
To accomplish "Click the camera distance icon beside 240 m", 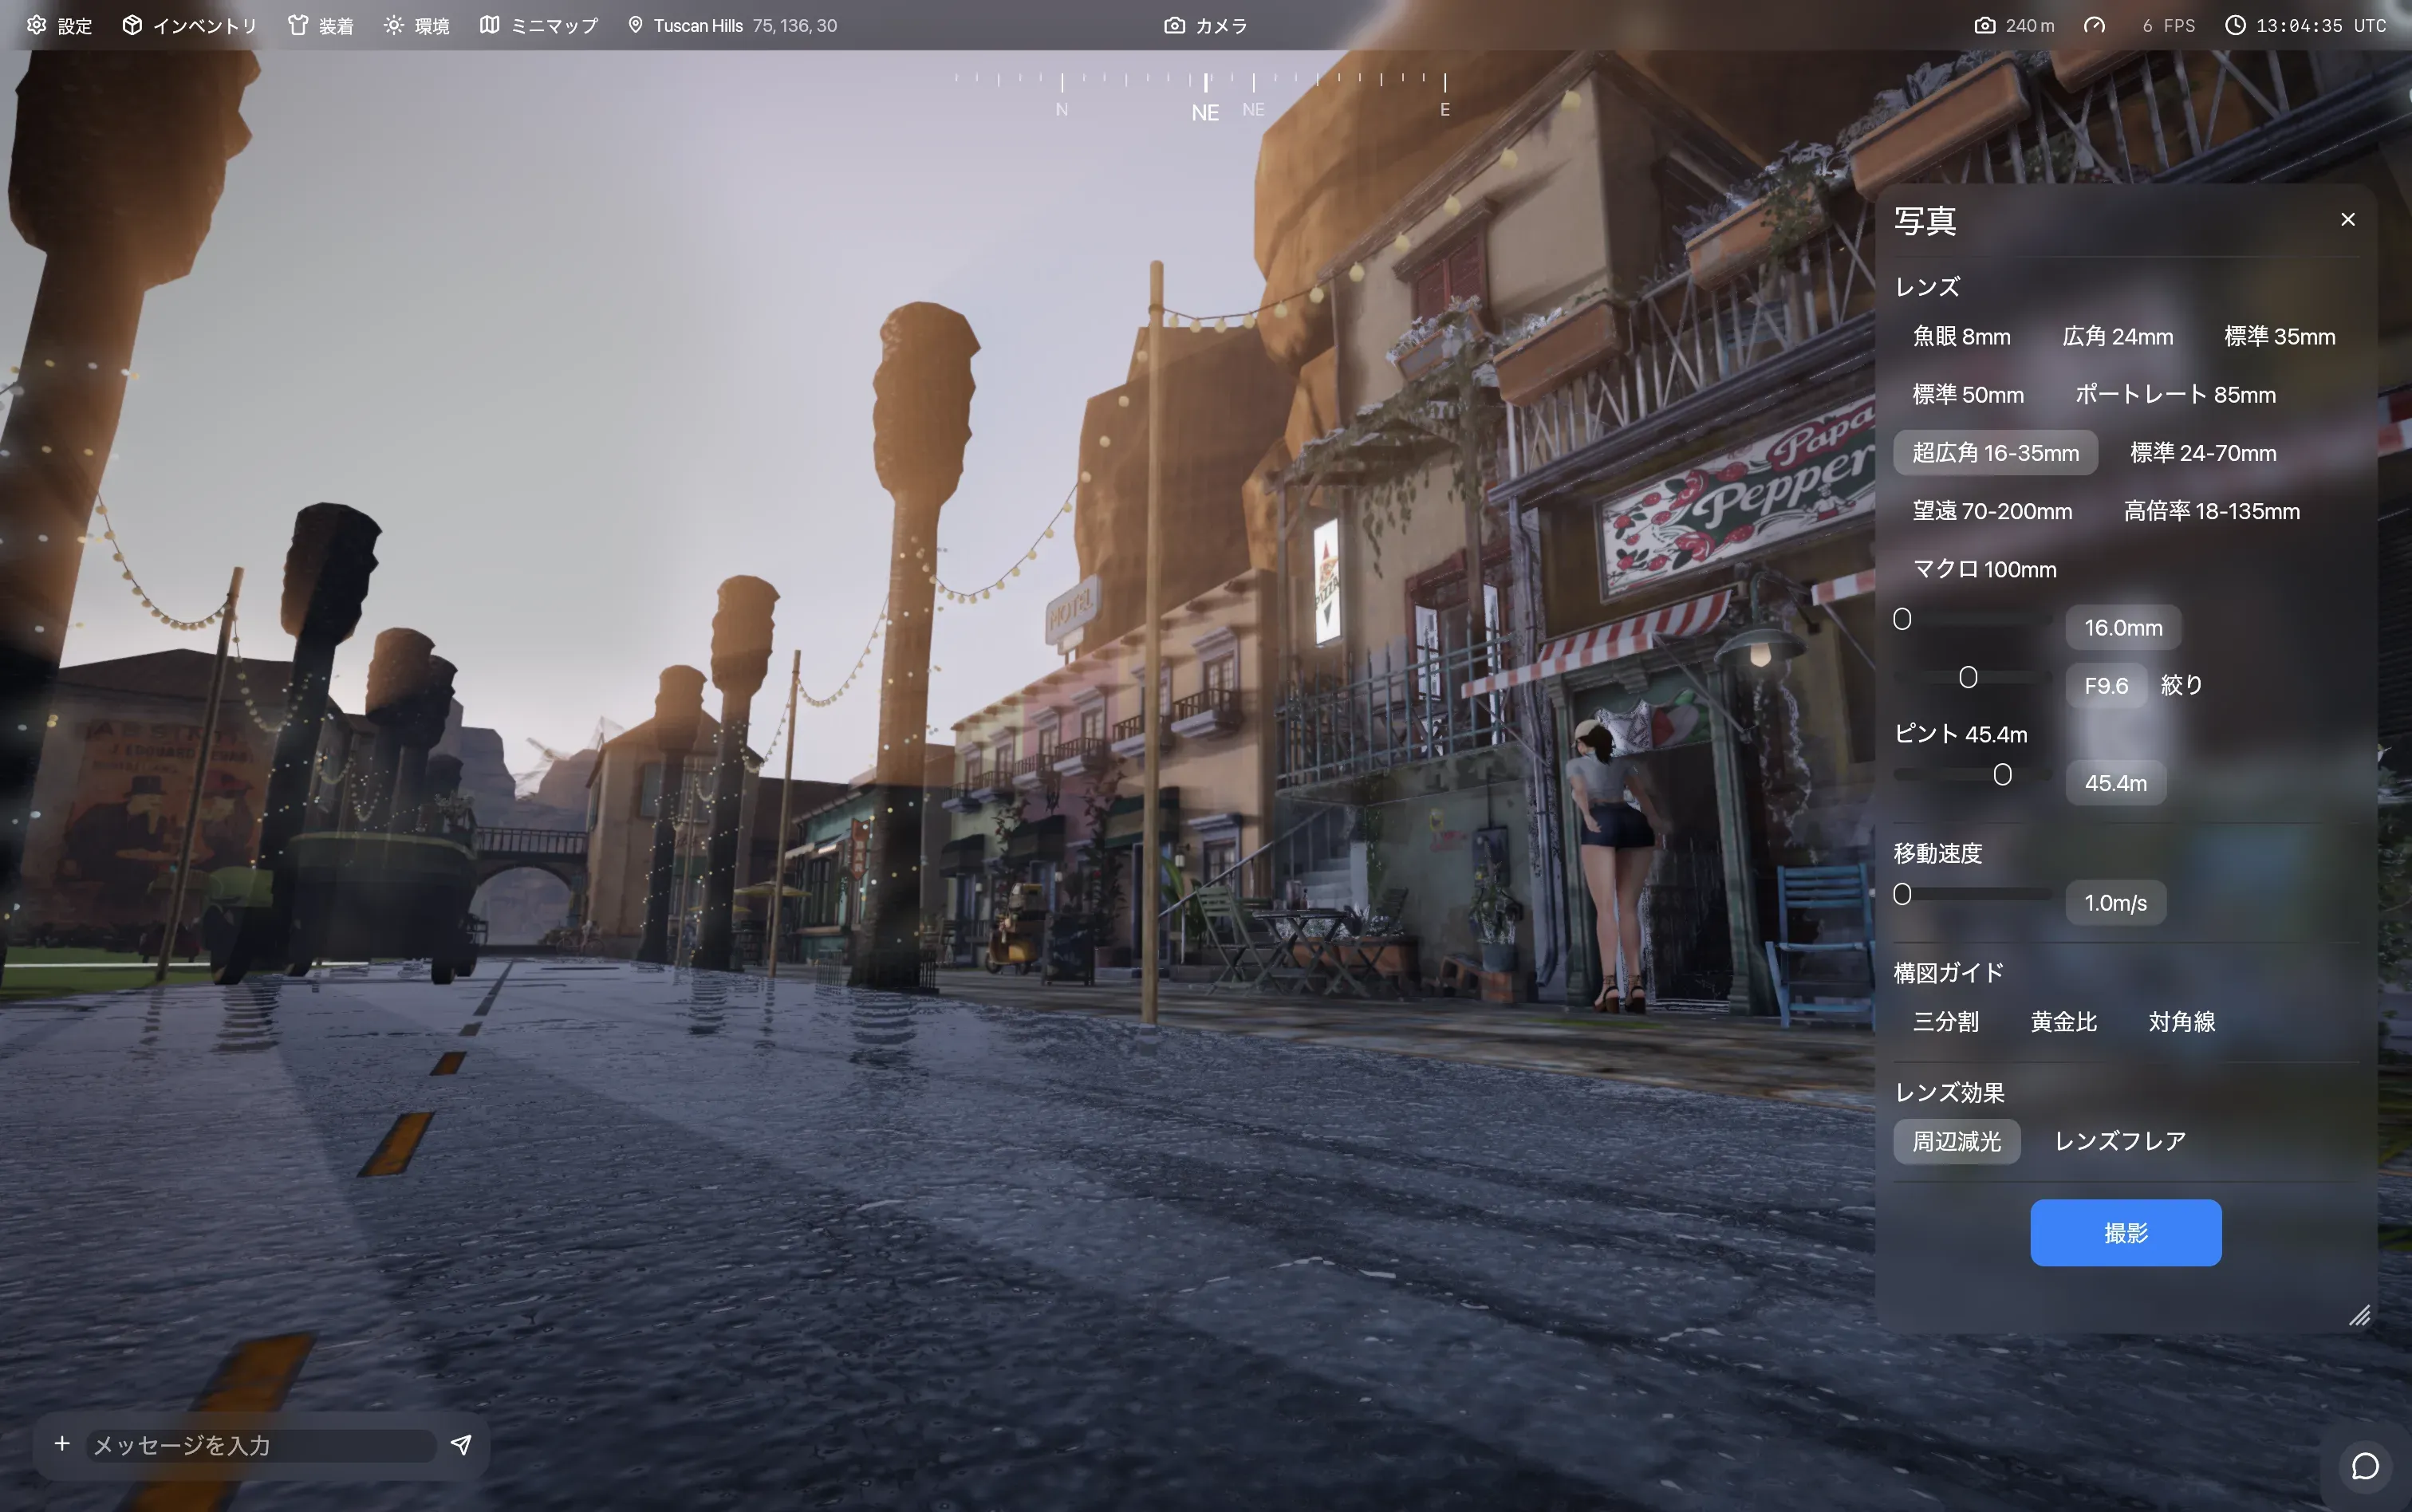I will 1984,25.
